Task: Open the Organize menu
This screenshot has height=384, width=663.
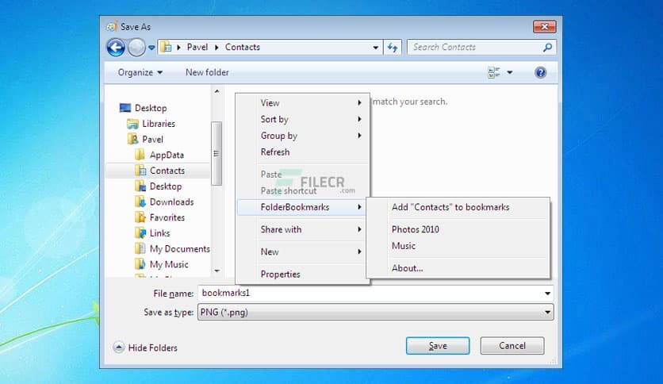Action: pyautogui.click(x=140, y=72)
